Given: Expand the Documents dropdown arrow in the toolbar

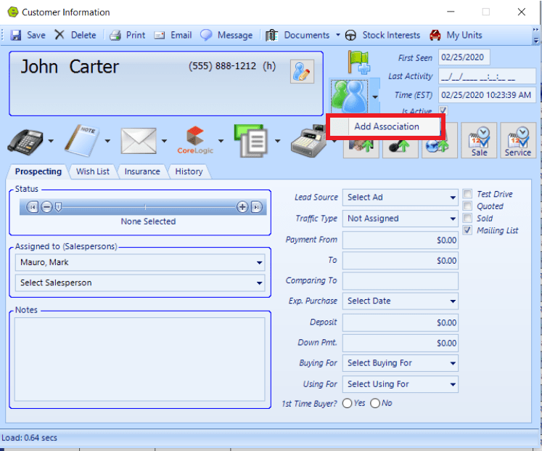Looking at the screenshot, I should [x=338, y=35].
